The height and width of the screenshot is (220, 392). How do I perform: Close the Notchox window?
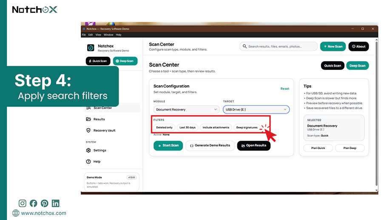pyautogui.click(x=373, y=29)
